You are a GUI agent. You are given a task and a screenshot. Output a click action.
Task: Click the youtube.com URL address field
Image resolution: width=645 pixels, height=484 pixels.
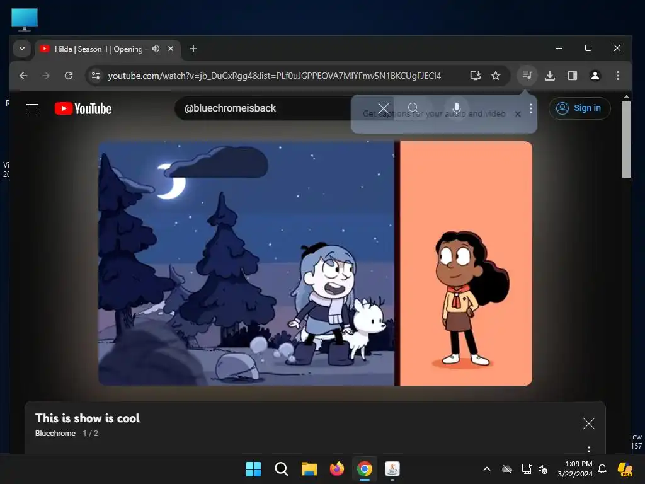point(275,76)
